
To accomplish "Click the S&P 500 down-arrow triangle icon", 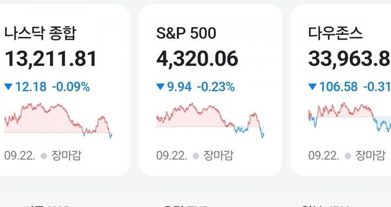I will pyautogui.click(x=160, y=87).
